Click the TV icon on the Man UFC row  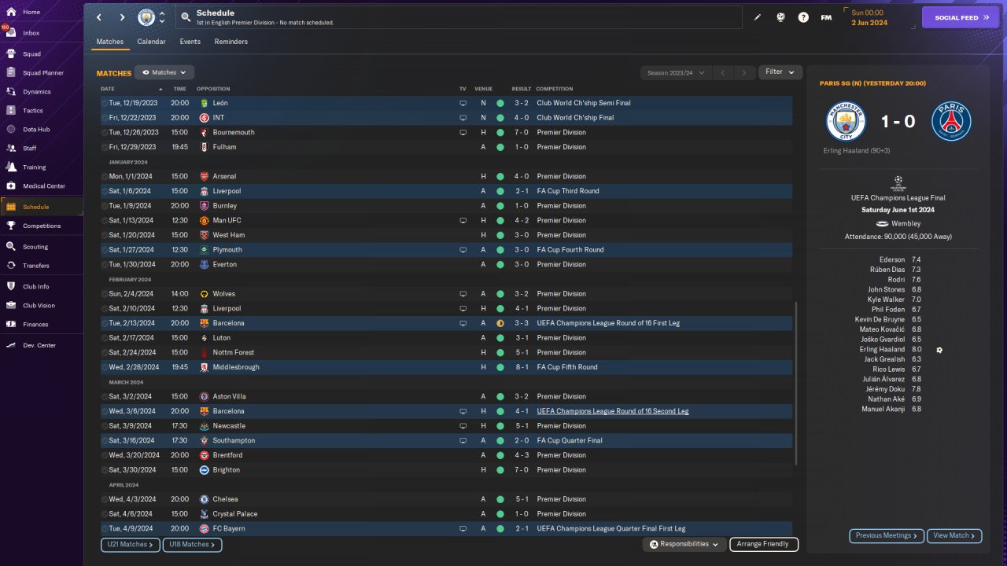(463, 221)
